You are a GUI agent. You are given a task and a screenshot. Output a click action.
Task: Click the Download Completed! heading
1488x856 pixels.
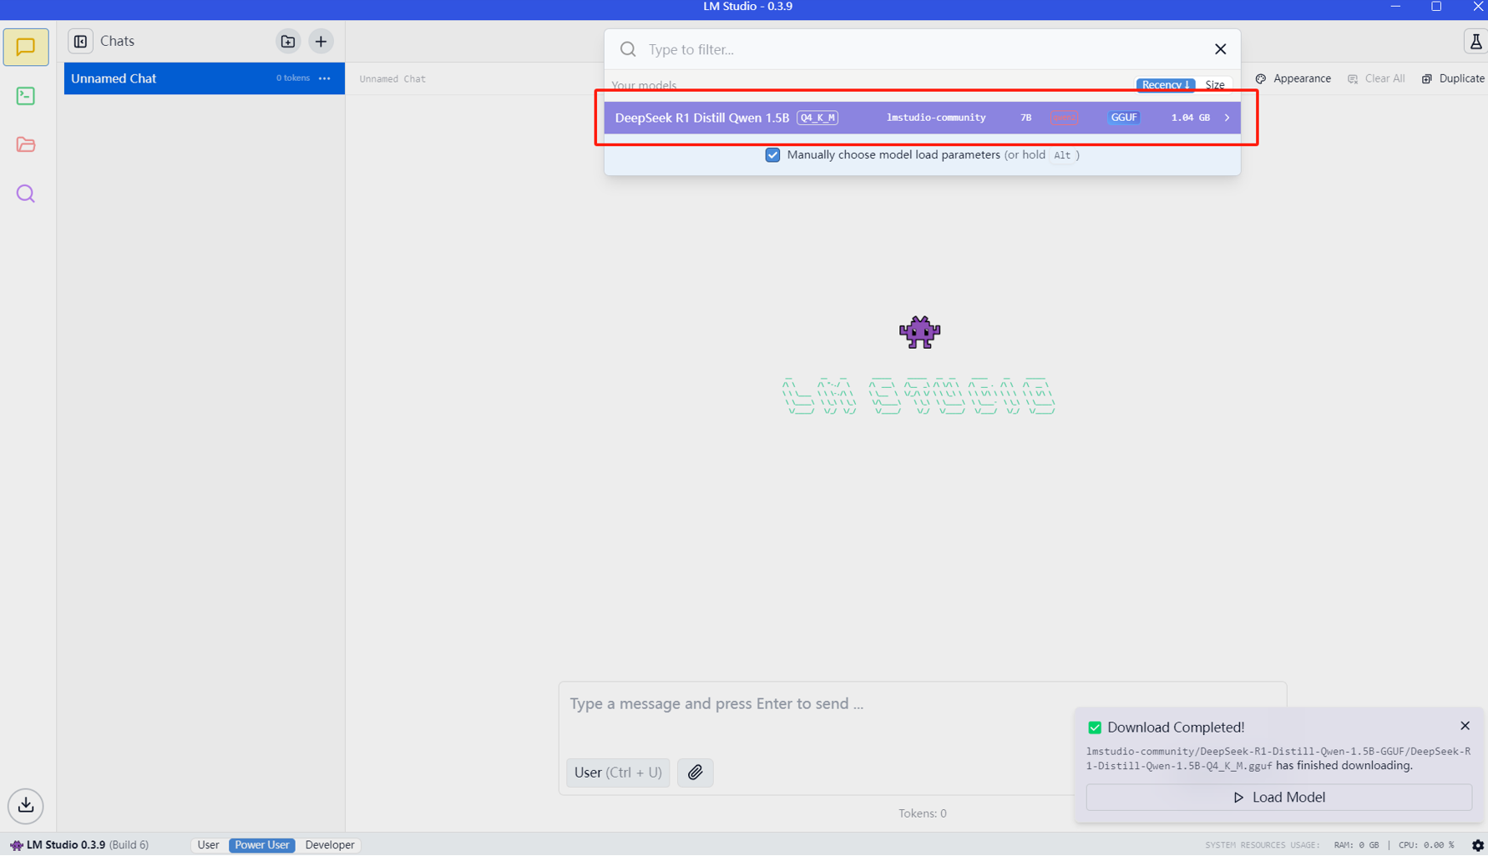[x=1176, y=728]
